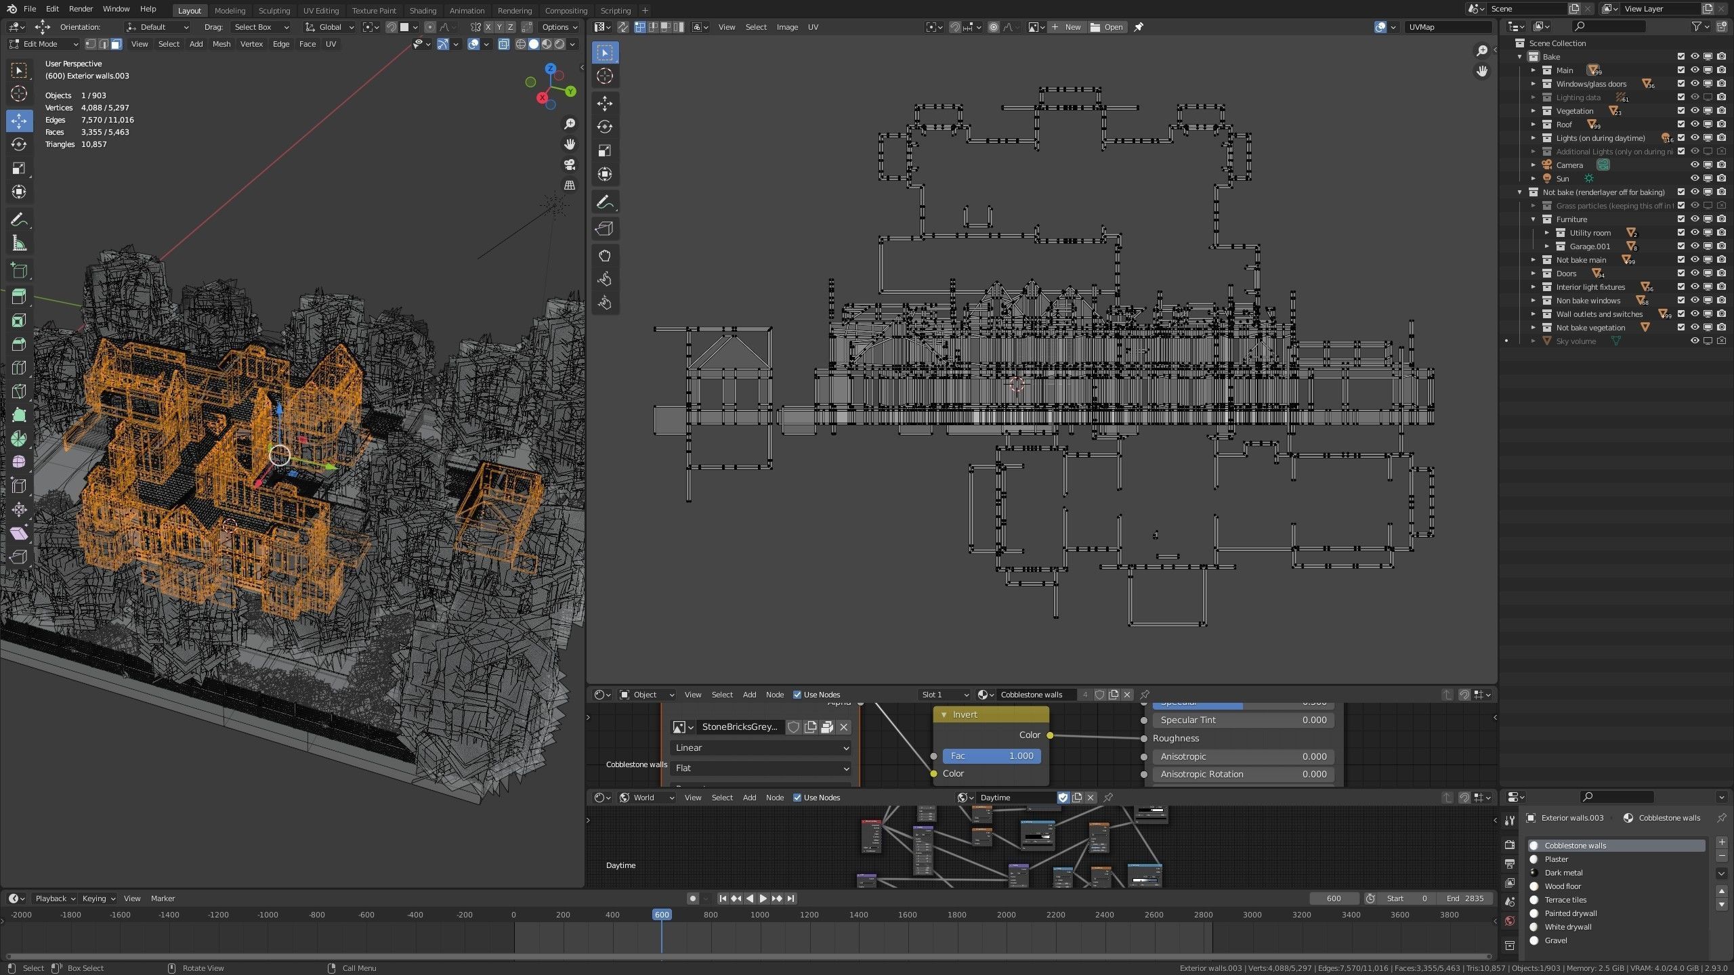Select the Measure tool in viewport toolbar
The image size is (1734, 975).
click(x=19, y=244)
